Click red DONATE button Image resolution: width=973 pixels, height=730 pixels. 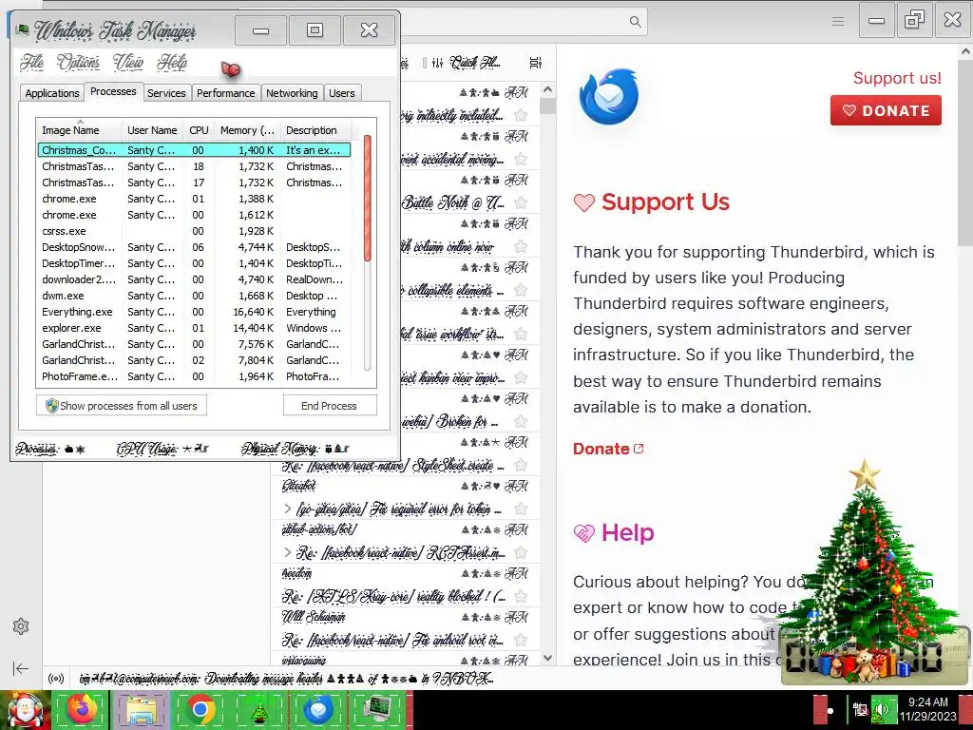[886, 110]
